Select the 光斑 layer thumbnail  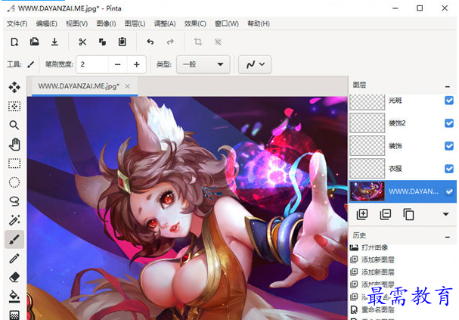pos(368,101)
